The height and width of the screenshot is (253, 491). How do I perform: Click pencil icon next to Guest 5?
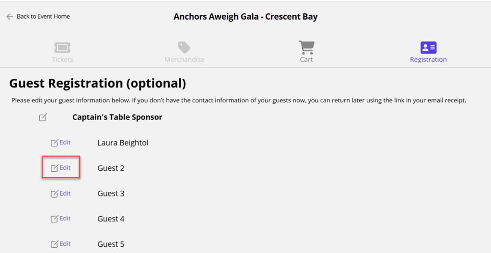tap(55, 244)
